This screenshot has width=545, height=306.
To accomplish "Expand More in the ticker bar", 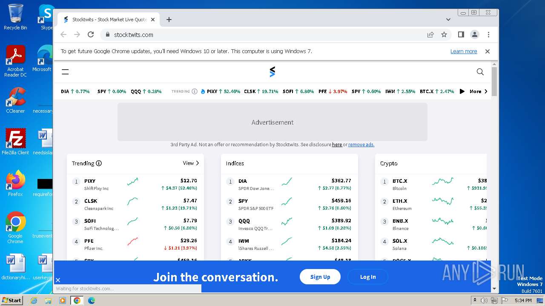I will (x=479, y=91).
